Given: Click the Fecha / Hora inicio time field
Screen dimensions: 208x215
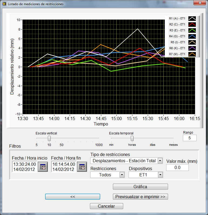Looking at the screenshot, I should tap(25, 167).
